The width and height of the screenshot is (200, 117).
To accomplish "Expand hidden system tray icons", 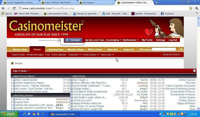I will coord(160,114).
